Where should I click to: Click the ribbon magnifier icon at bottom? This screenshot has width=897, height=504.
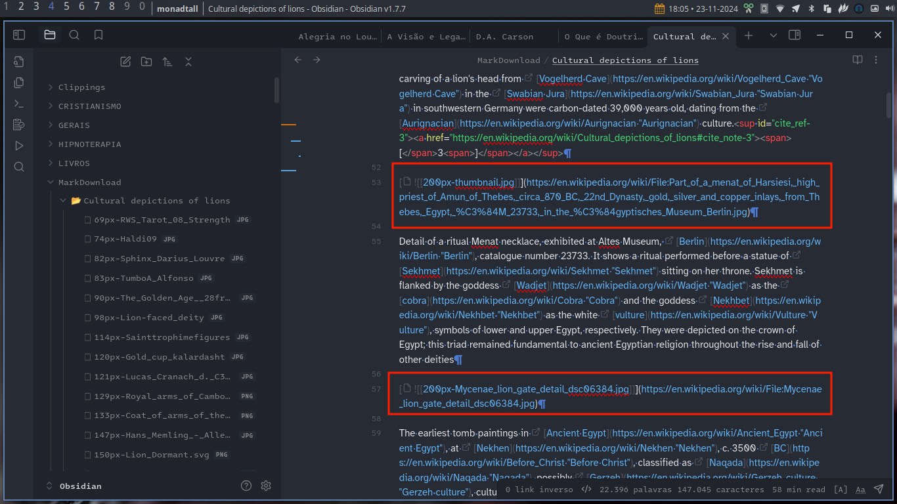coord(19,167)
